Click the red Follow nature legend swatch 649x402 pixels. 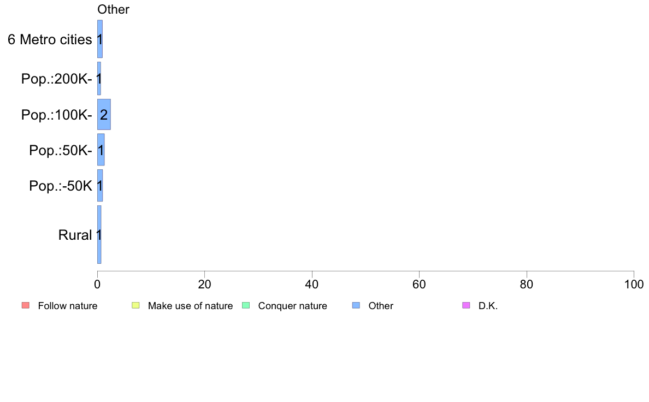click(x=26, y=305)
